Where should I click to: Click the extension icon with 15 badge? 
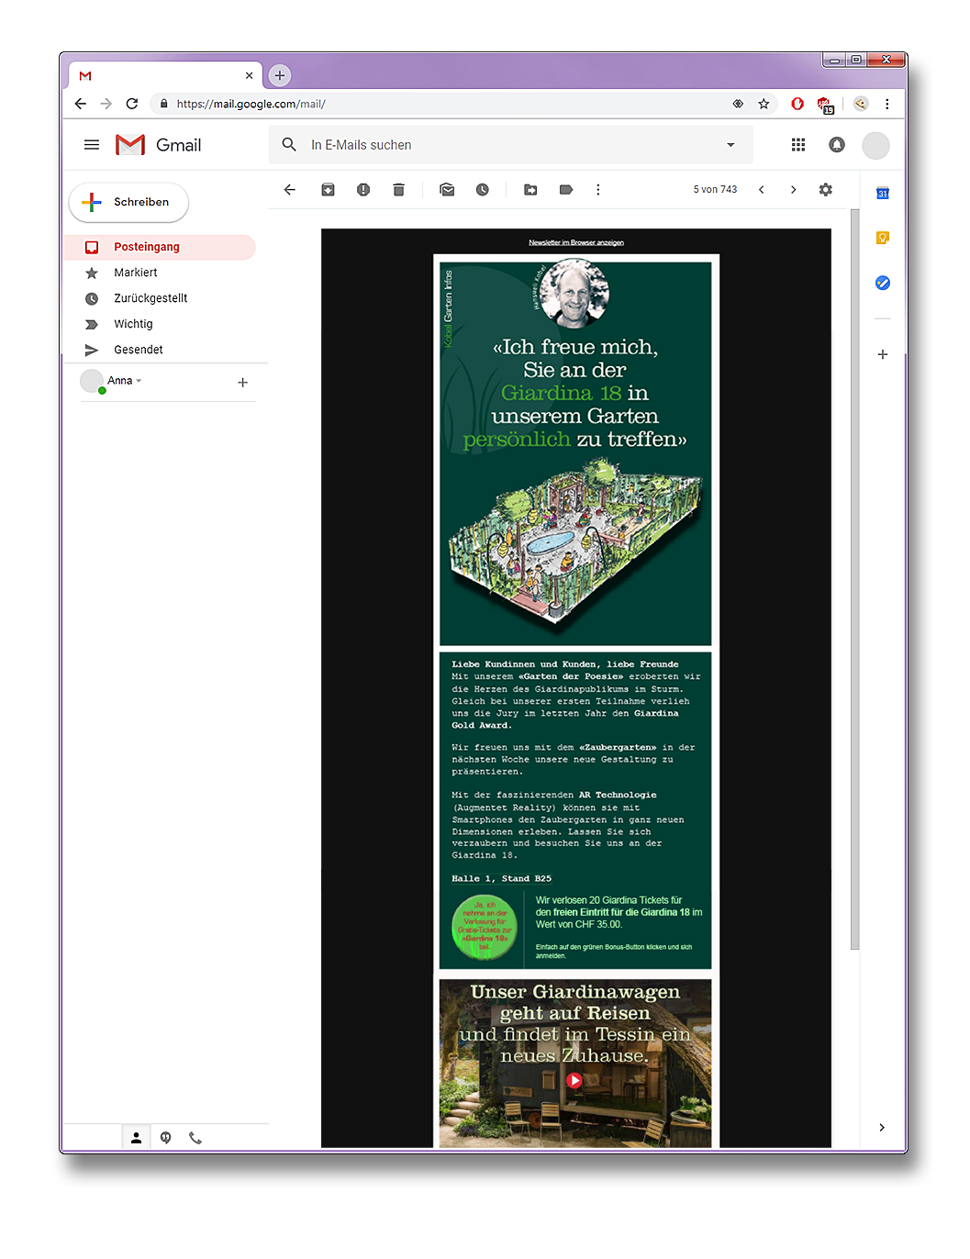click(x=824, y=105)
